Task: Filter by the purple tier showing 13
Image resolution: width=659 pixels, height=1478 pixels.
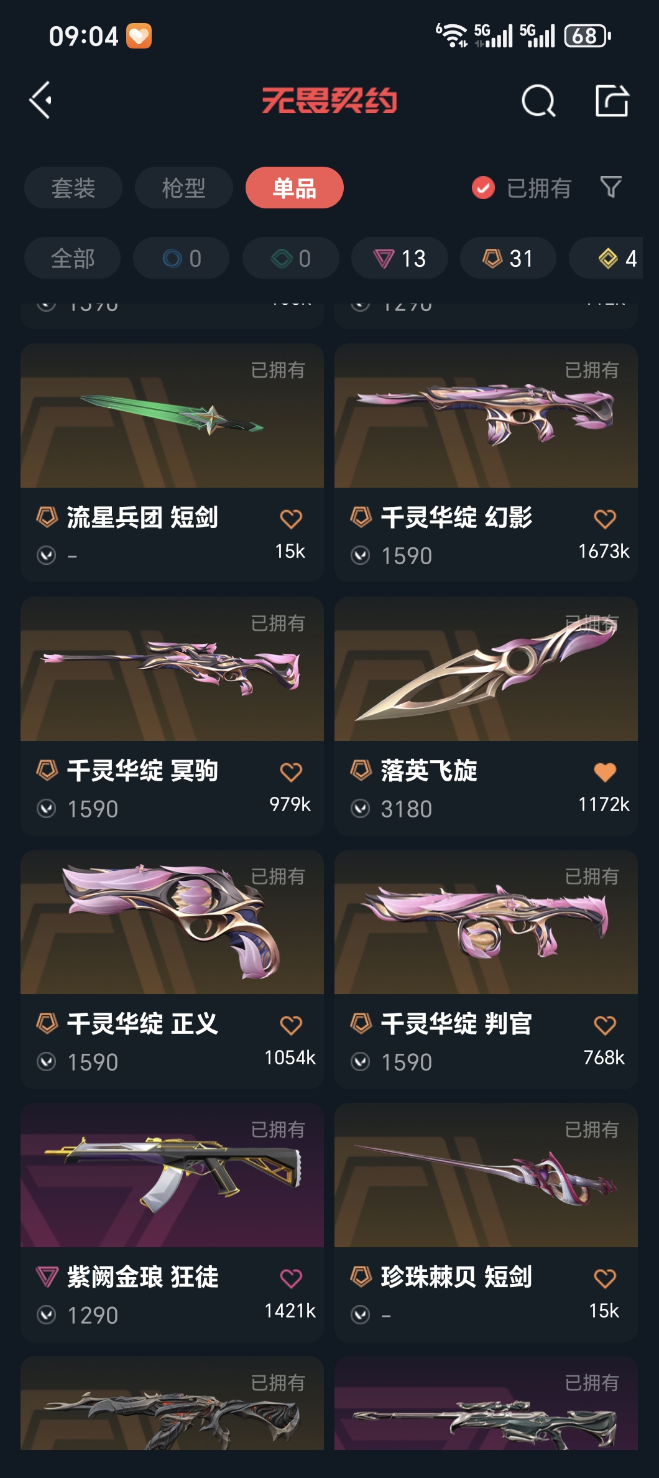Action: click(x=400, y=258)
